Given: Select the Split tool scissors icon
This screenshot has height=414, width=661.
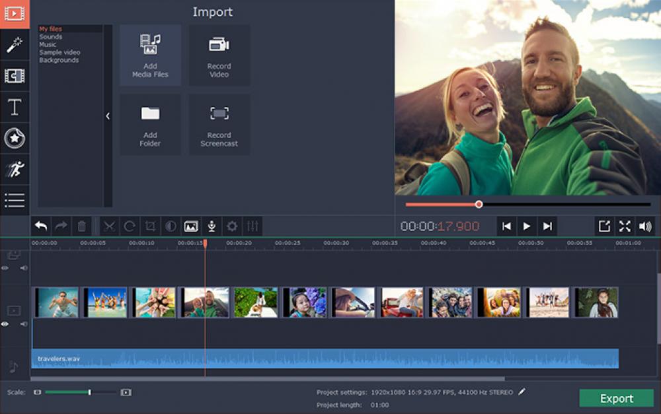Looking at the screenshot, I should (109, 226).
